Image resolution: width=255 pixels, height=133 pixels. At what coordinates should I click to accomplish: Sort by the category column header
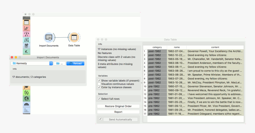point(157,47)
